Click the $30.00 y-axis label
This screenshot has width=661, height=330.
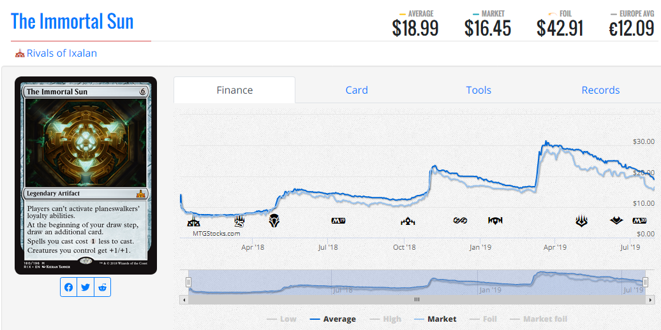(643, 142)
